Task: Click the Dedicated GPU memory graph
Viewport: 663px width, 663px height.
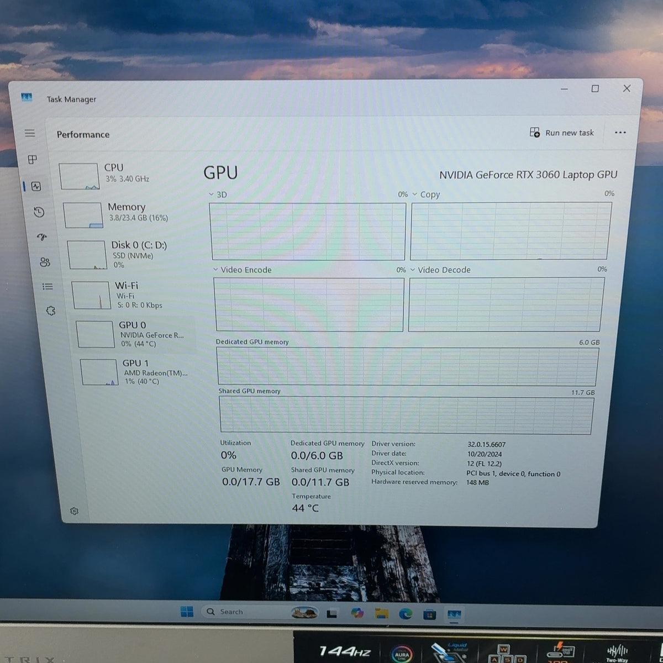Action: [408, 366]
